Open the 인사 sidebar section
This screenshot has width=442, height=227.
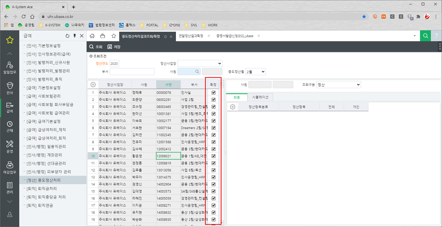click(x=10, y=88)
